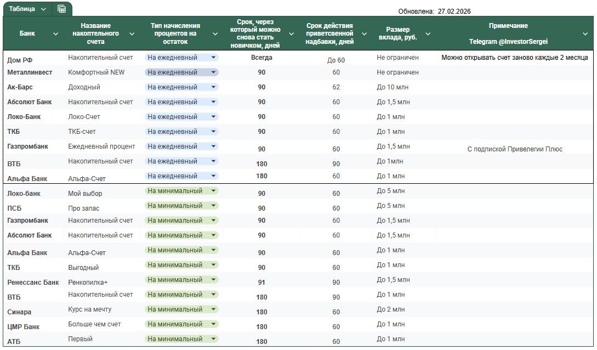The image size is (597, 350).
Task: Click the Мой выбор account cell
Action: [x=85, y=194]
